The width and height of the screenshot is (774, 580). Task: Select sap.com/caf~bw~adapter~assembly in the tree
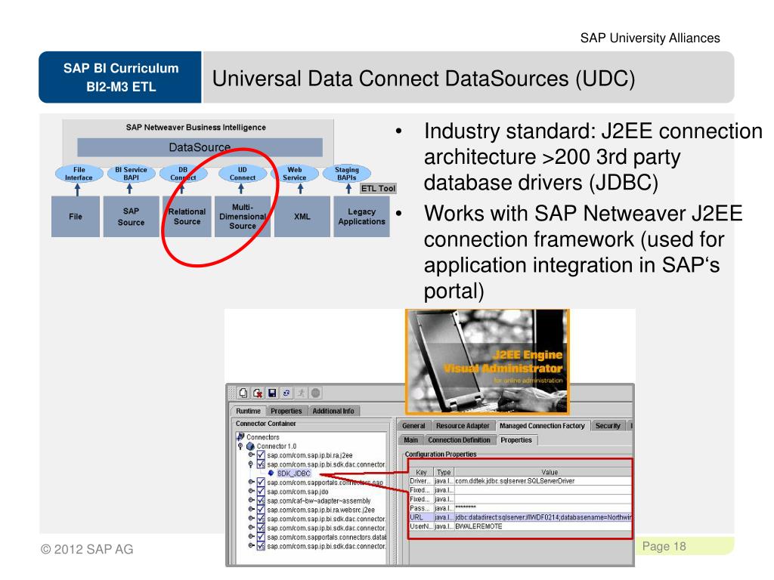[x=319, y=501]
